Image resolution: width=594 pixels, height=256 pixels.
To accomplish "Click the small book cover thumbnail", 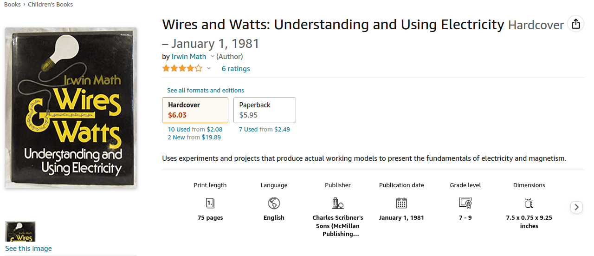I will 20,232.
